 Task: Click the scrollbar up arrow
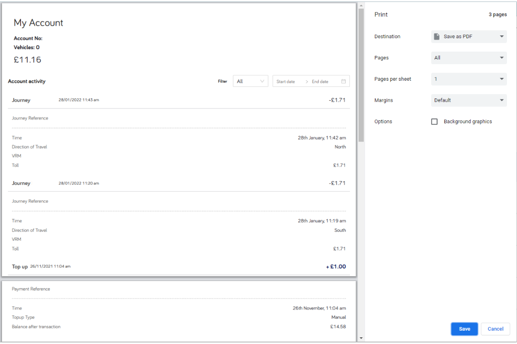tap(361, 5)
